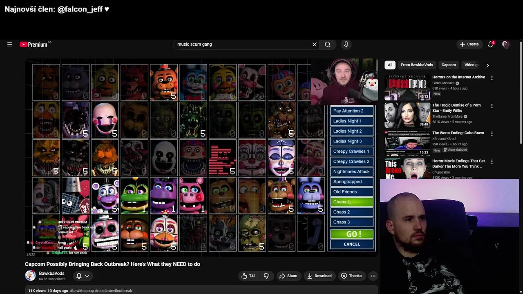Open the account avatar menu
523x294 pixels.
click(x=506, y=45)
